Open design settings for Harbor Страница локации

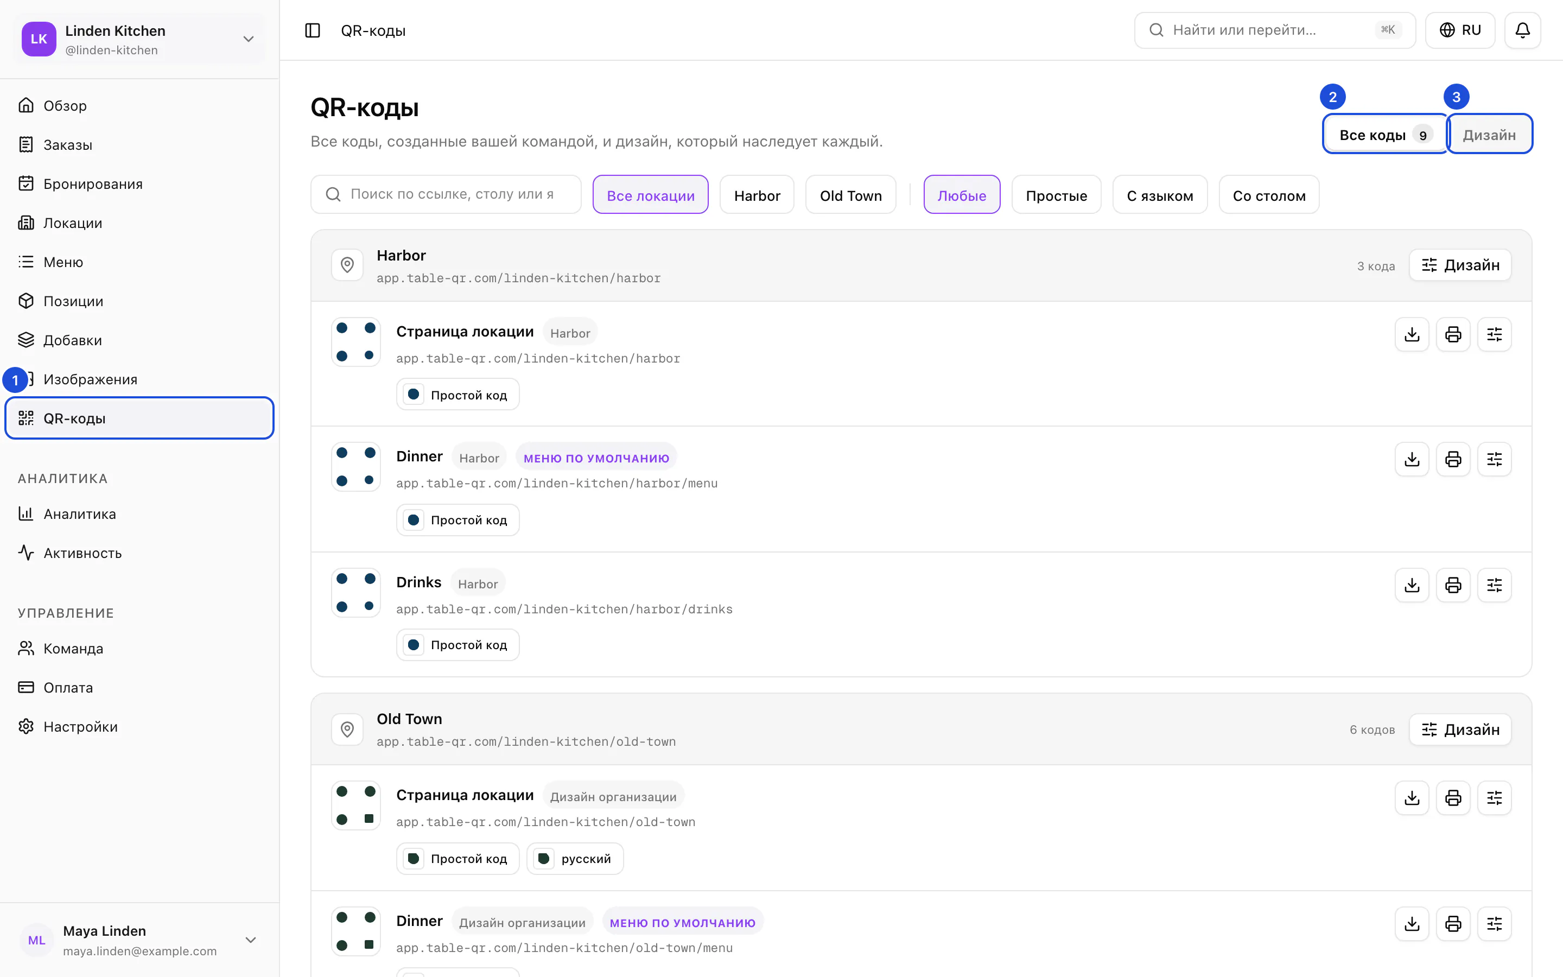[x=1495, y=335]
